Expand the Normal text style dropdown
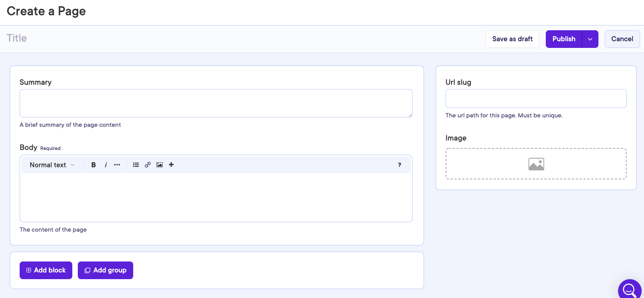The image size is (644, 298). pyautogui.click(x=52, y=165)
